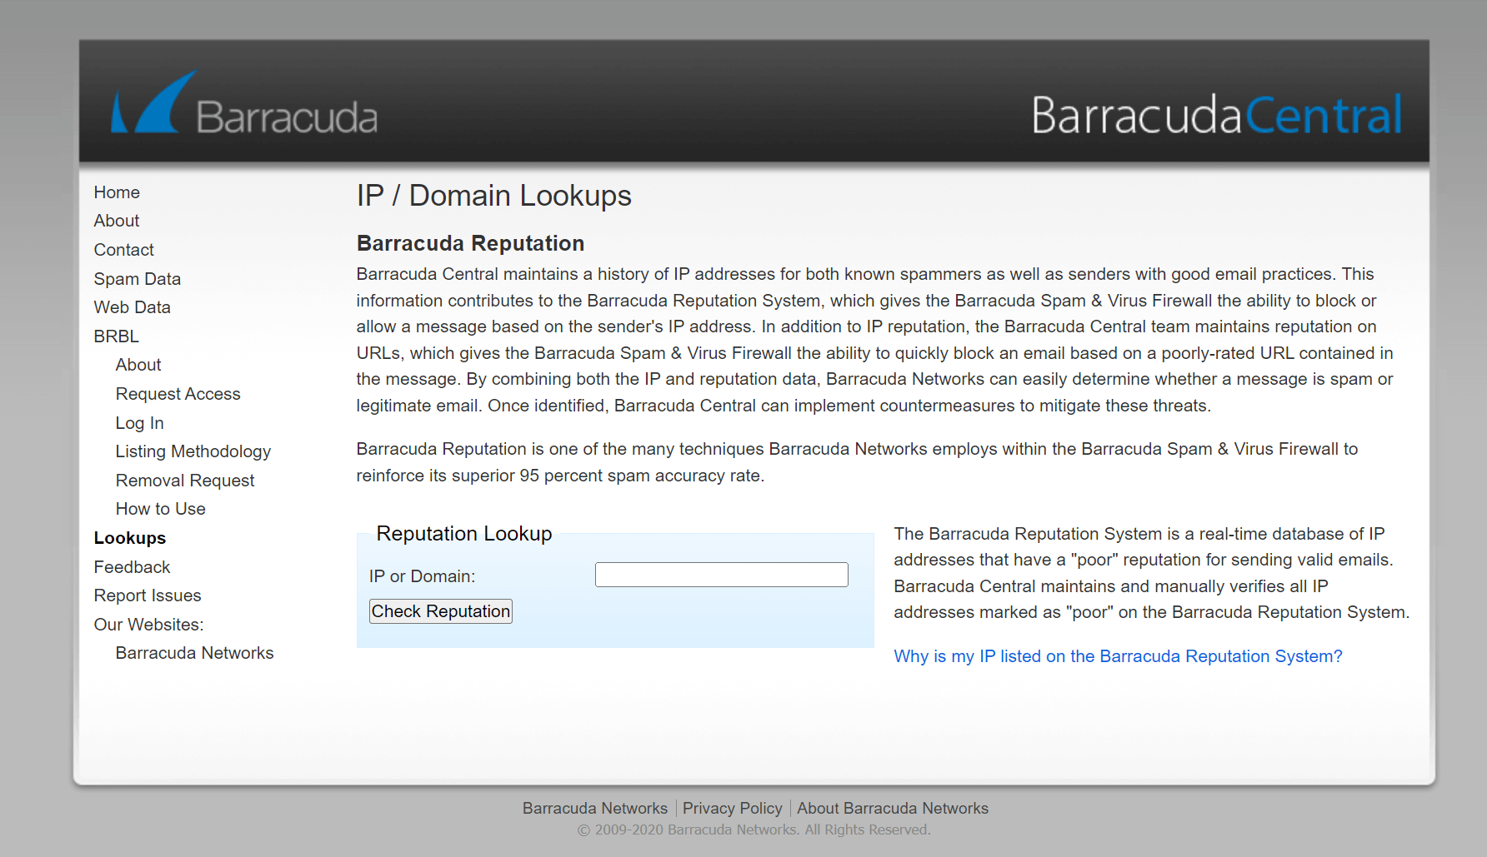Click the 'IP or Domain:' label

click(x=423, y=576)
